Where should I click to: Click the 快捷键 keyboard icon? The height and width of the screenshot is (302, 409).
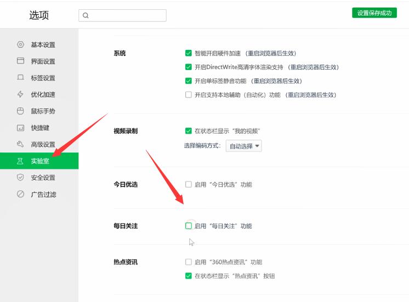tap(20, 128)
